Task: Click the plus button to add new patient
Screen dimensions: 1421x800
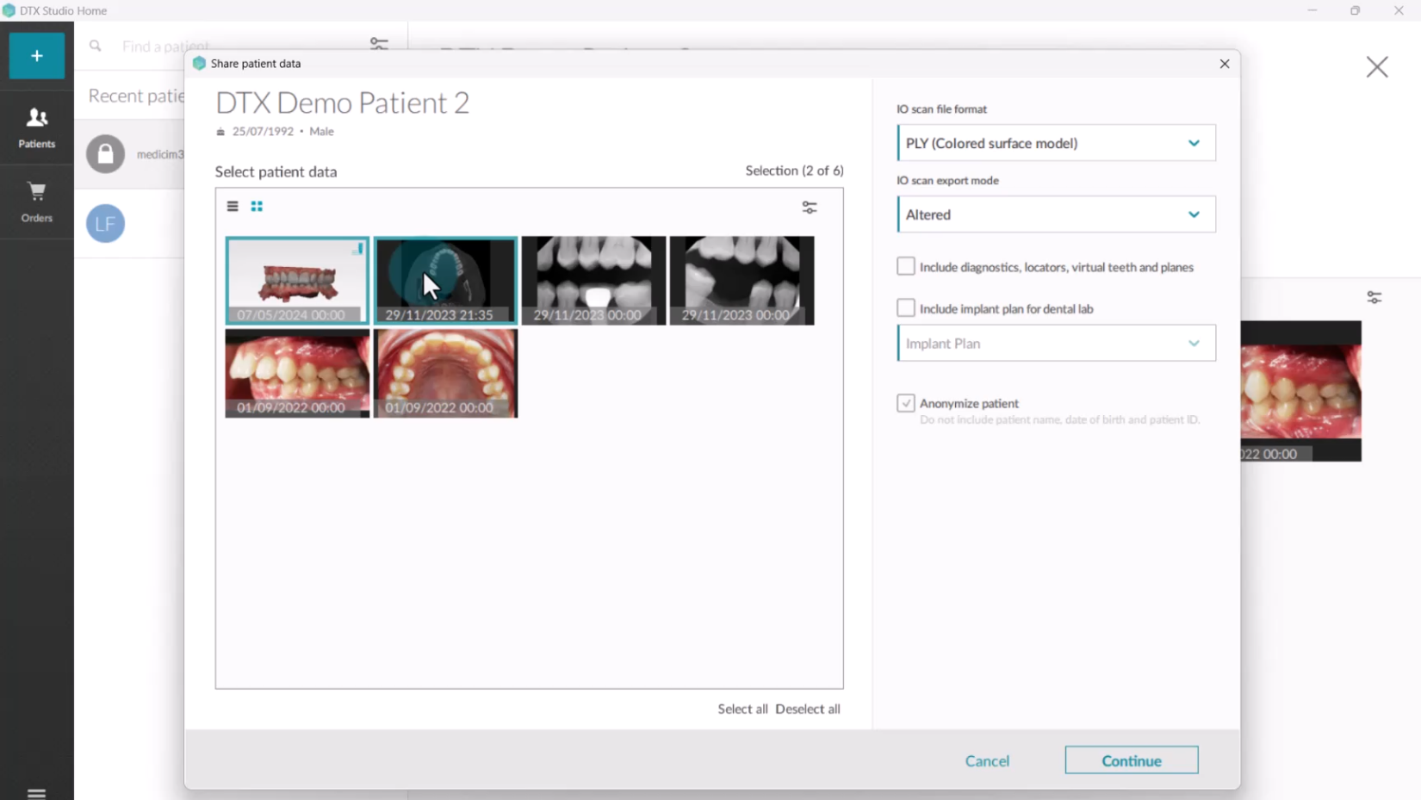Action: [x=36, y=56]
